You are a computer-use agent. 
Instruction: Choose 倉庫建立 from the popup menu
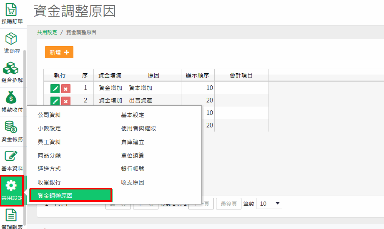(133, 142)
